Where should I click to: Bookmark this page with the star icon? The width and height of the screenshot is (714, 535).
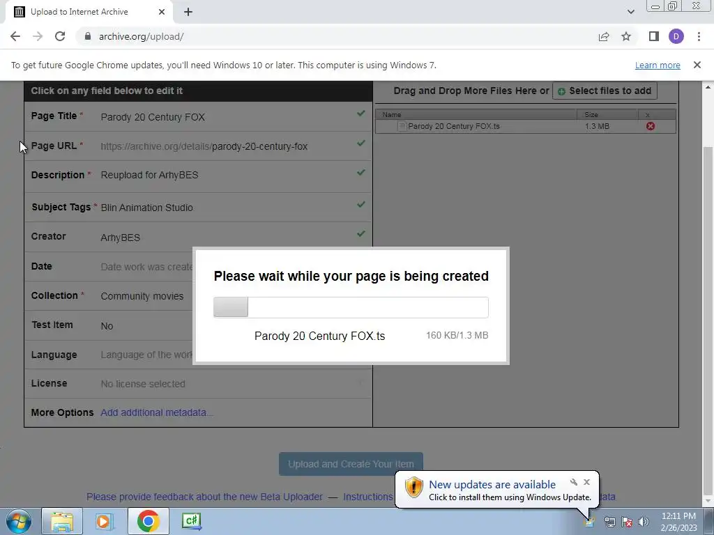coord(626,36)
